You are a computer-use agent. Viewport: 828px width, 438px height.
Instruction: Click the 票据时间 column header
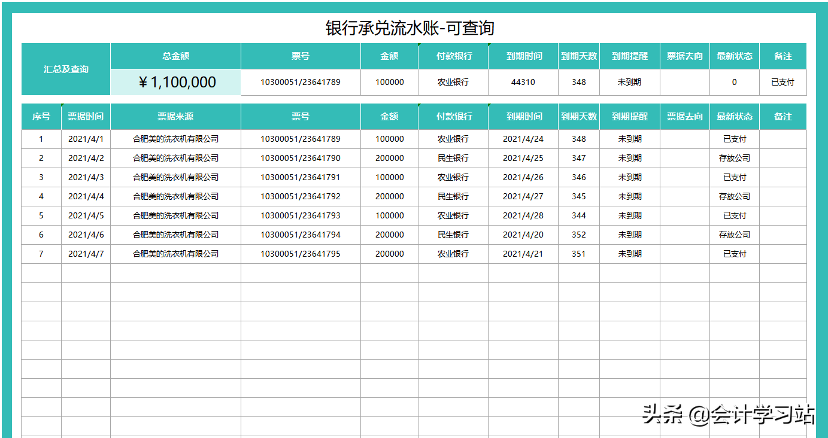click(86, 117)
